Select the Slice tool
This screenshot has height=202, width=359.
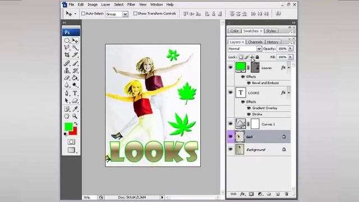75,55
